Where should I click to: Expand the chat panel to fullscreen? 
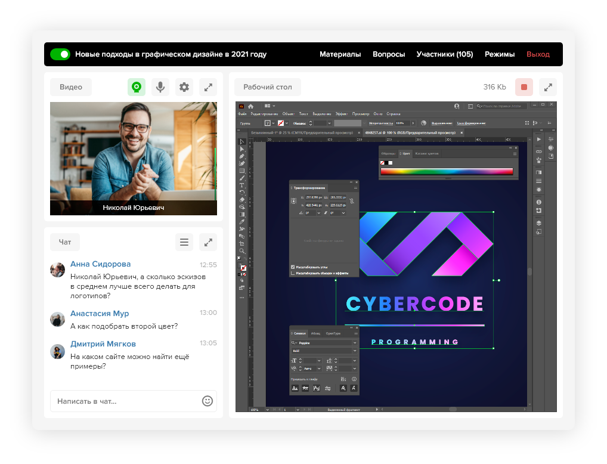(x=208, y=242)
